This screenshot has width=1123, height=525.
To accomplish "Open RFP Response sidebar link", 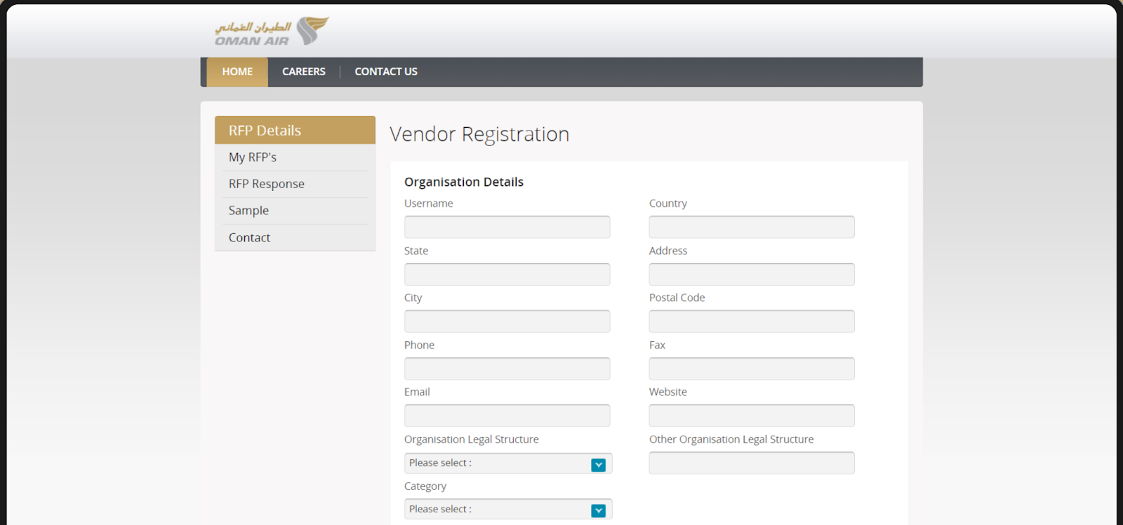I will [267, 184].
